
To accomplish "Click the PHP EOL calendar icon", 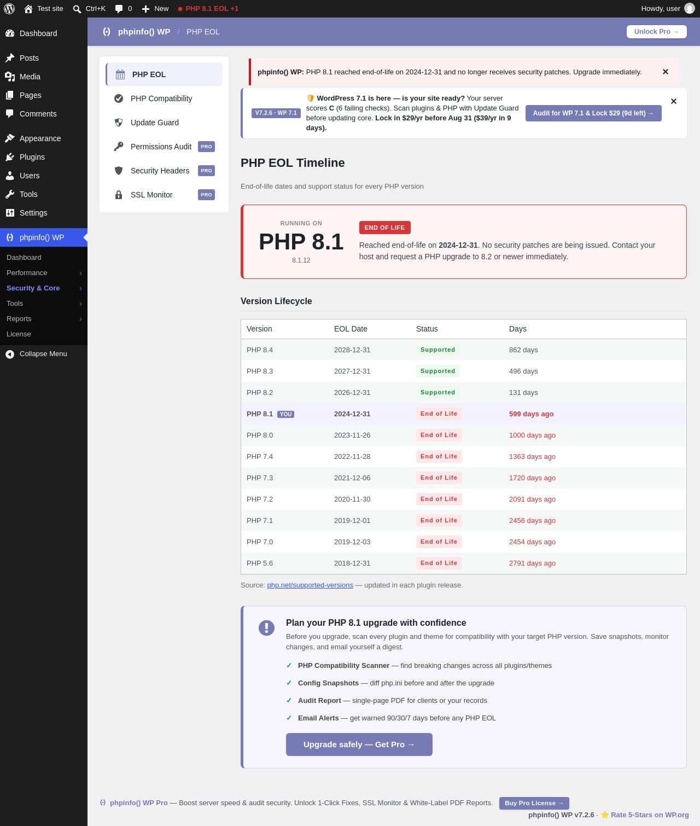I will point(120,74).
